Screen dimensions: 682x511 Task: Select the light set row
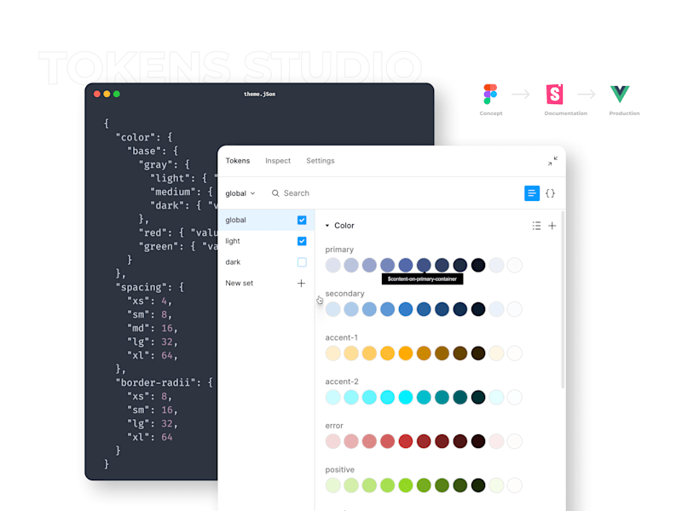266,241
